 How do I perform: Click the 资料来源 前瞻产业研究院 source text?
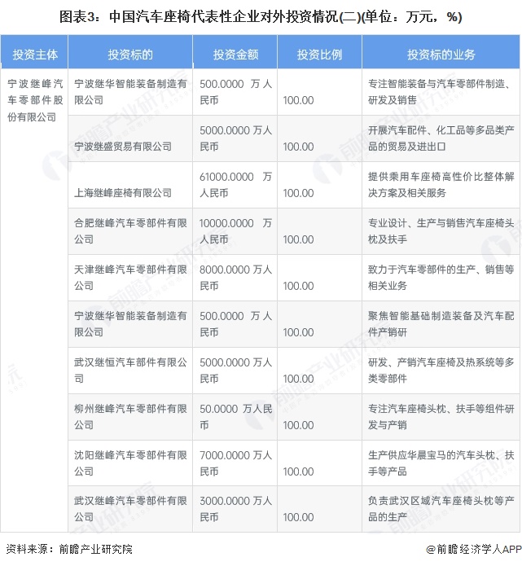(x=68, y=550)
